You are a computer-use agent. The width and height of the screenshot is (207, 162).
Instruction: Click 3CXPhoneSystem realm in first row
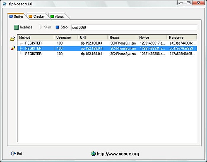123,43
